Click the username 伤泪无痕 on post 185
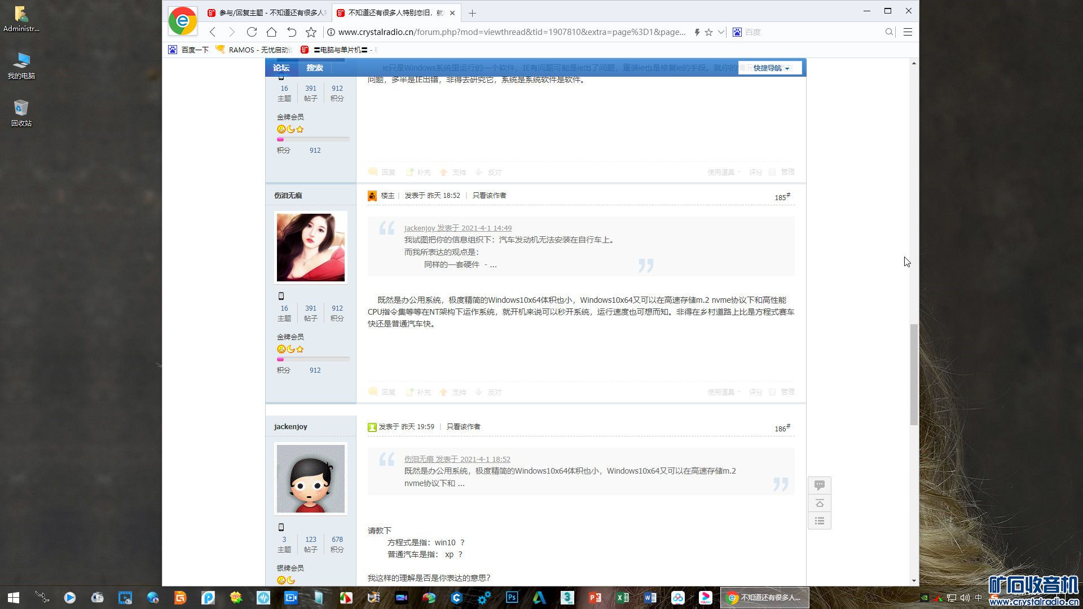This screenshot has width=1083, height=609. 288,196
